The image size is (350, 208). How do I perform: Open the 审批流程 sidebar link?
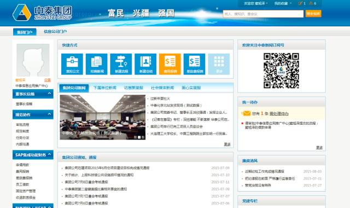click(x=22, y=125)
